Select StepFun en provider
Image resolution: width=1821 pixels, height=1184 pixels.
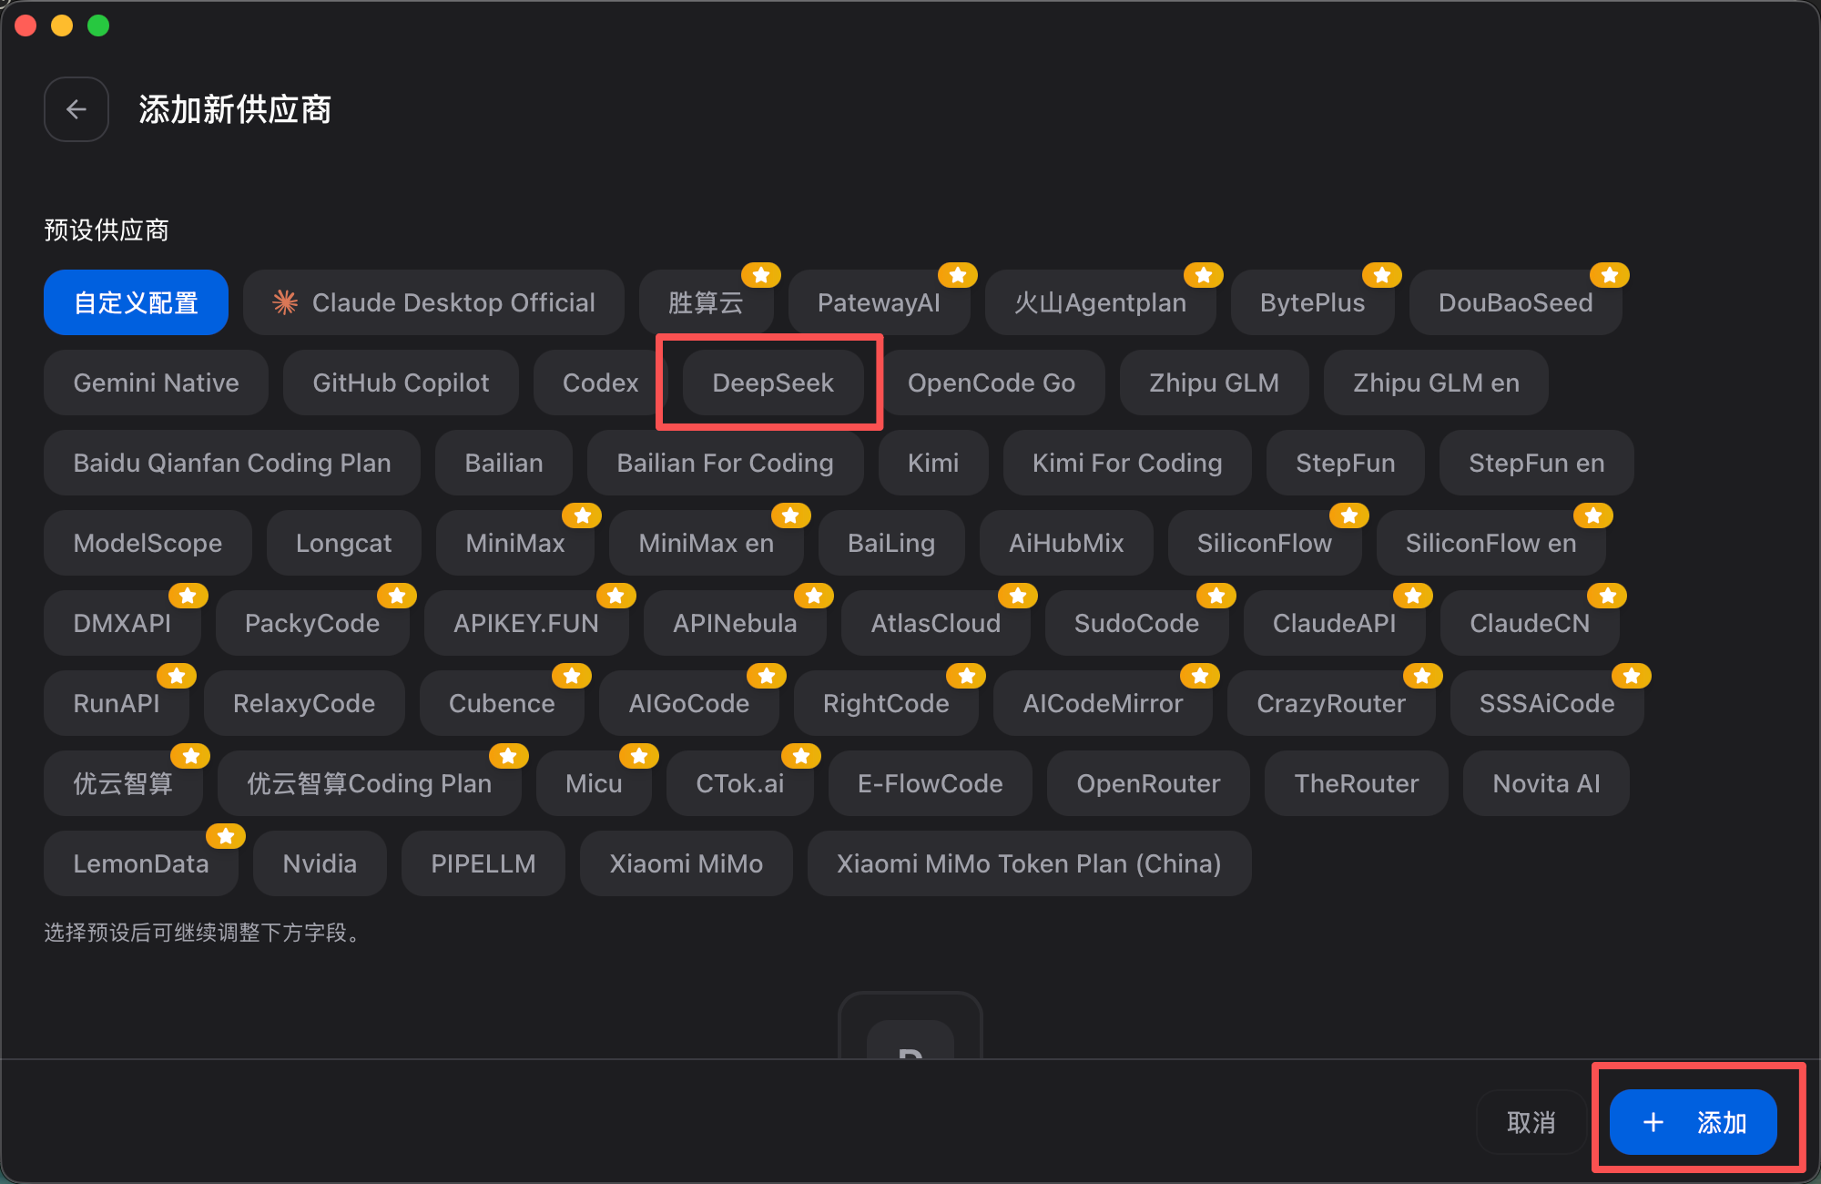(1536, 463)
